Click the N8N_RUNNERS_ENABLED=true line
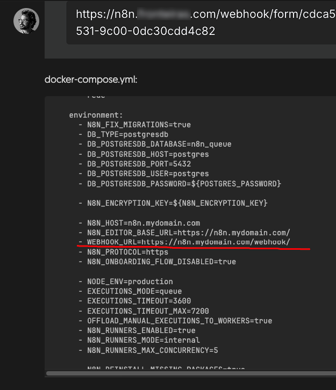This screenshot has width=336, height=390. point(141,330)
